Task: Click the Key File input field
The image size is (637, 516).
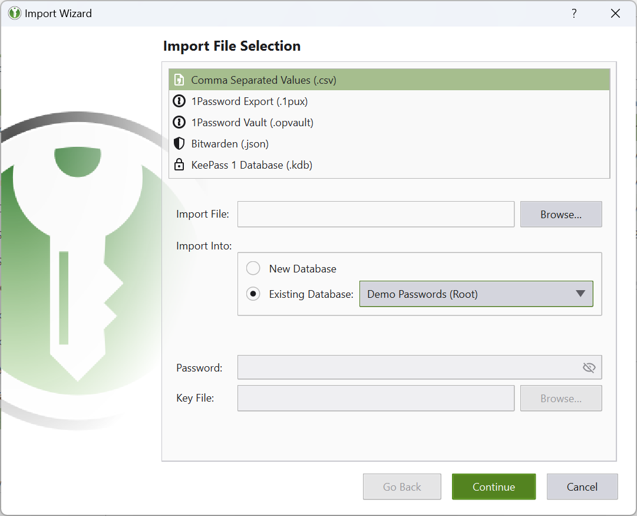Action: [376, 398]
